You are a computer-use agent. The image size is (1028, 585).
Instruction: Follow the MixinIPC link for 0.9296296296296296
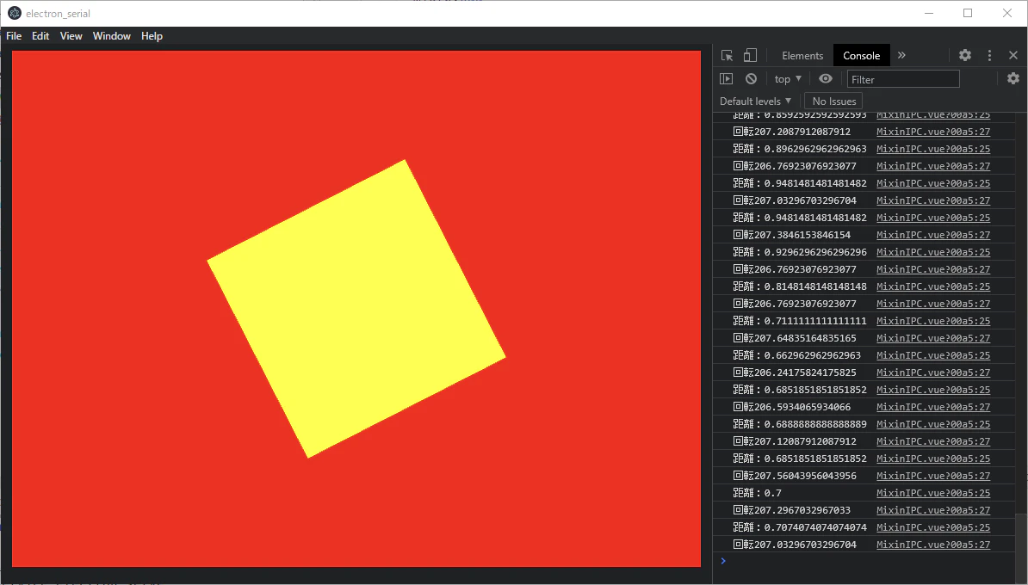933,252
